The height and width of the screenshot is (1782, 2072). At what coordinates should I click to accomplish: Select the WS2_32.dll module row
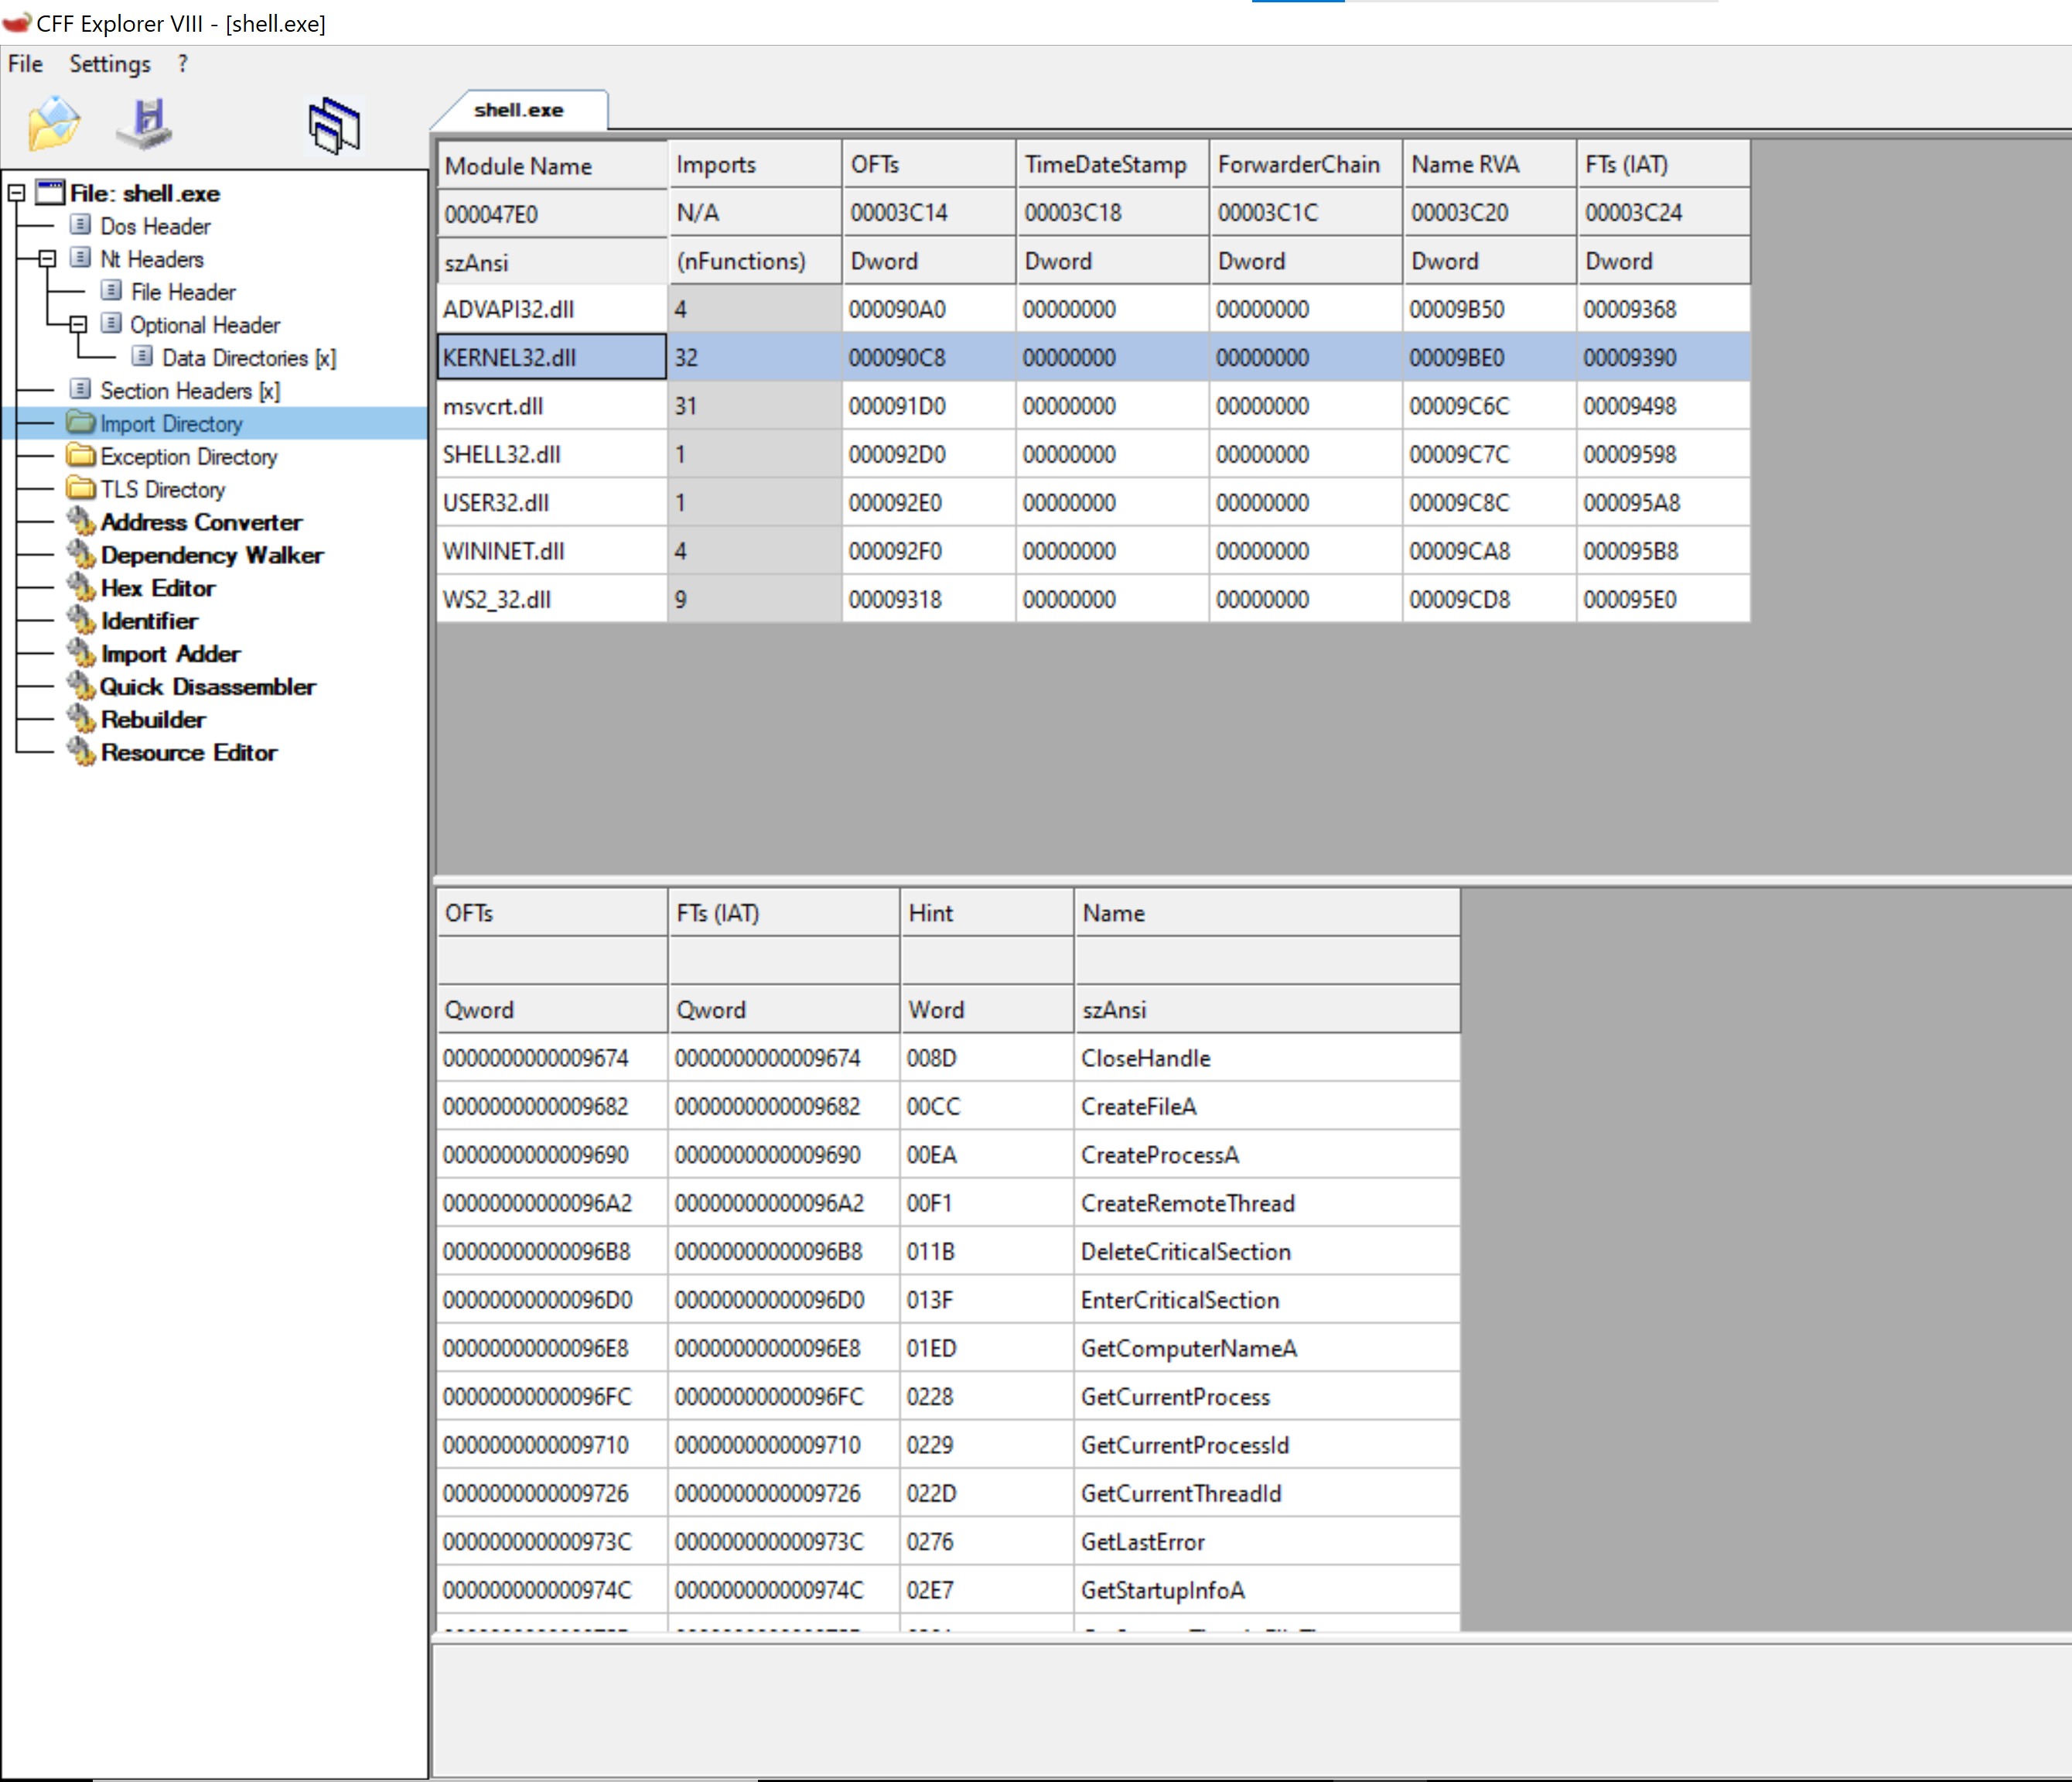[x=1093, y=600]
